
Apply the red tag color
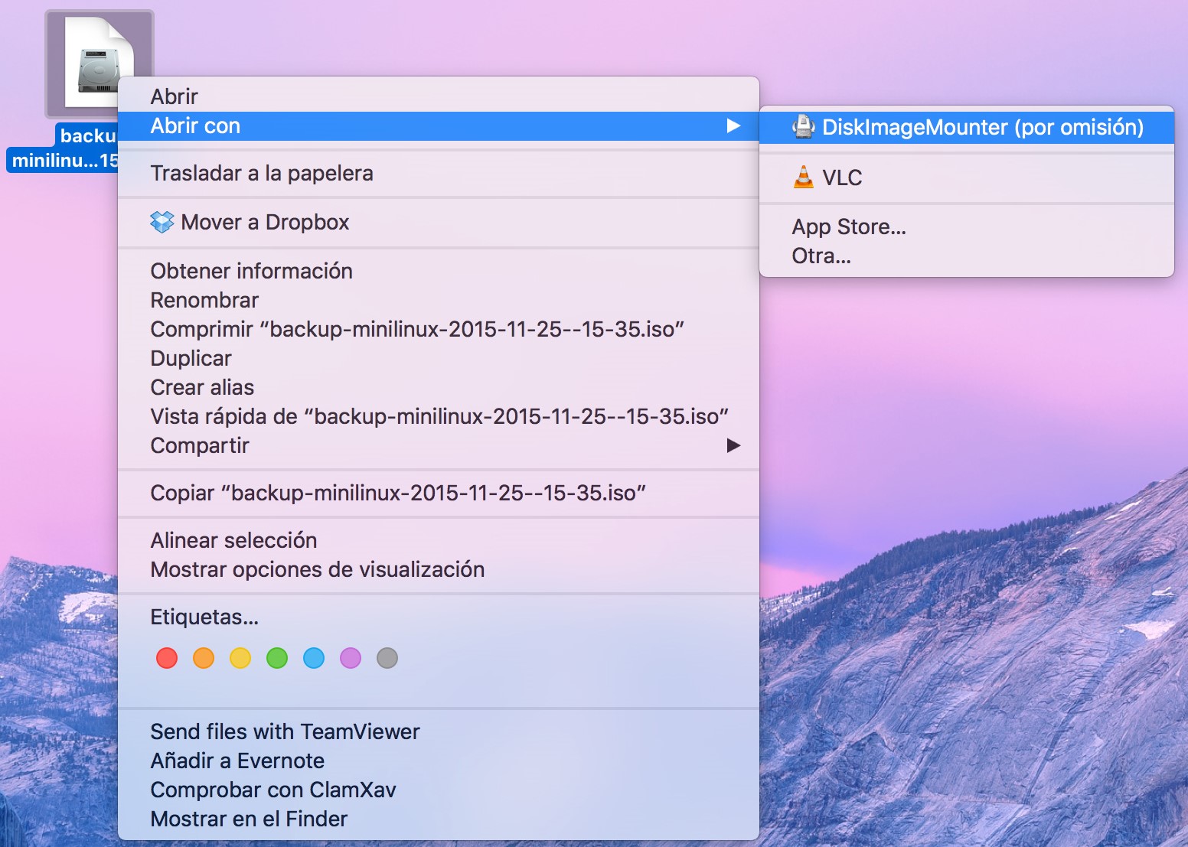(167, 658)
